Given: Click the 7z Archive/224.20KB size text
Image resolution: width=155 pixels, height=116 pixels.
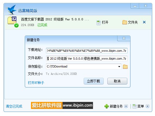Looking at the screenshot, I should 61,74.
